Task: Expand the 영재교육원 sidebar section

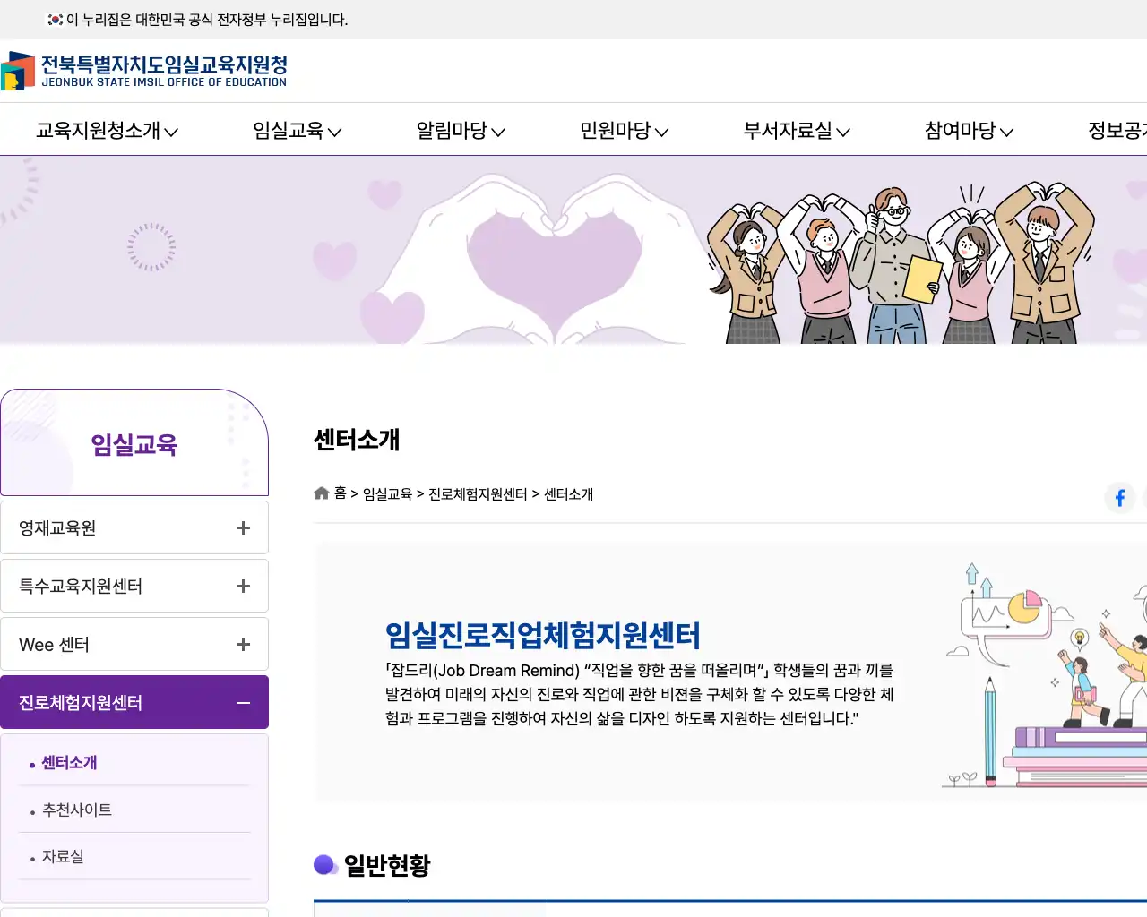Action: (242, 527)
